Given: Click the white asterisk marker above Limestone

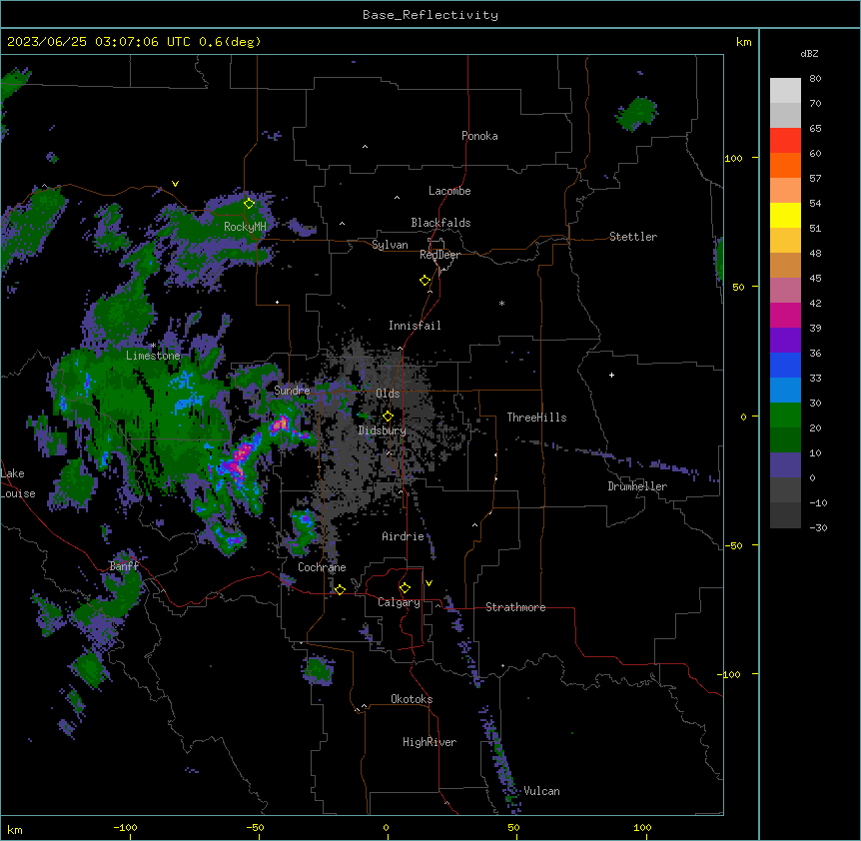Looking at the screenshot, I should tap(153, 346).
